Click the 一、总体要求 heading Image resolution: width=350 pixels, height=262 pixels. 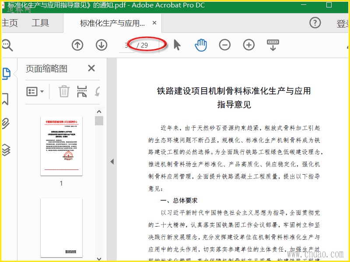[x=179, y=200]
